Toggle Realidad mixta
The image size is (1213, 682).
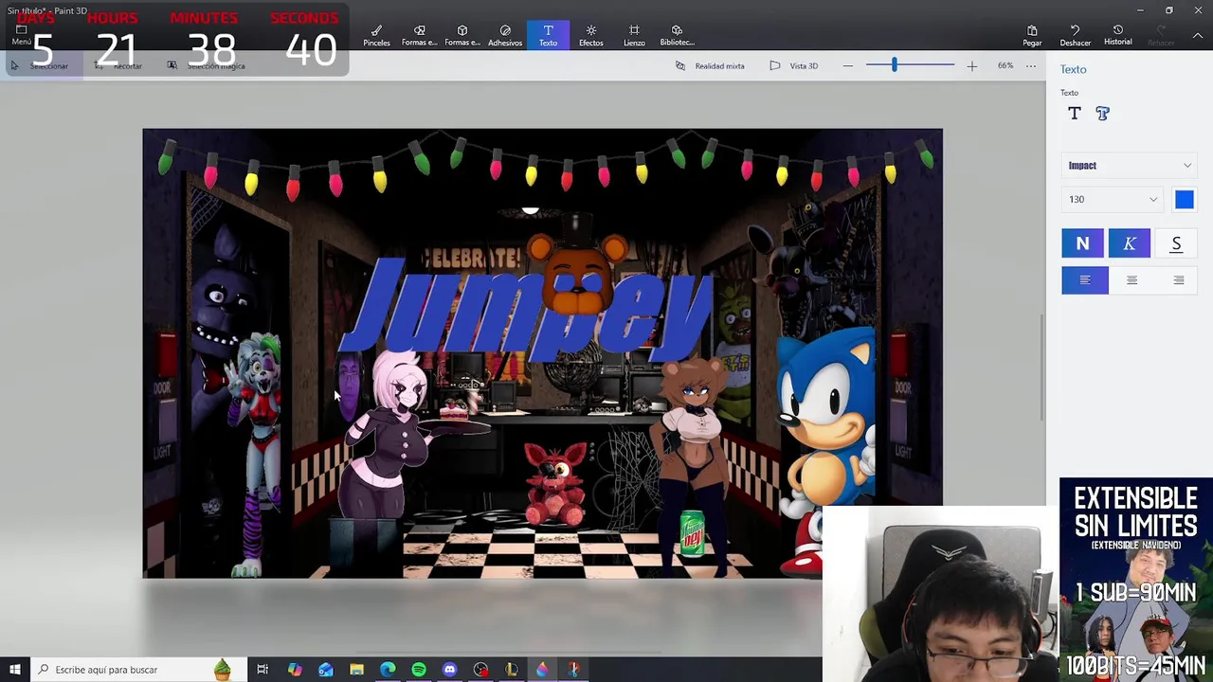pos(710,65)
